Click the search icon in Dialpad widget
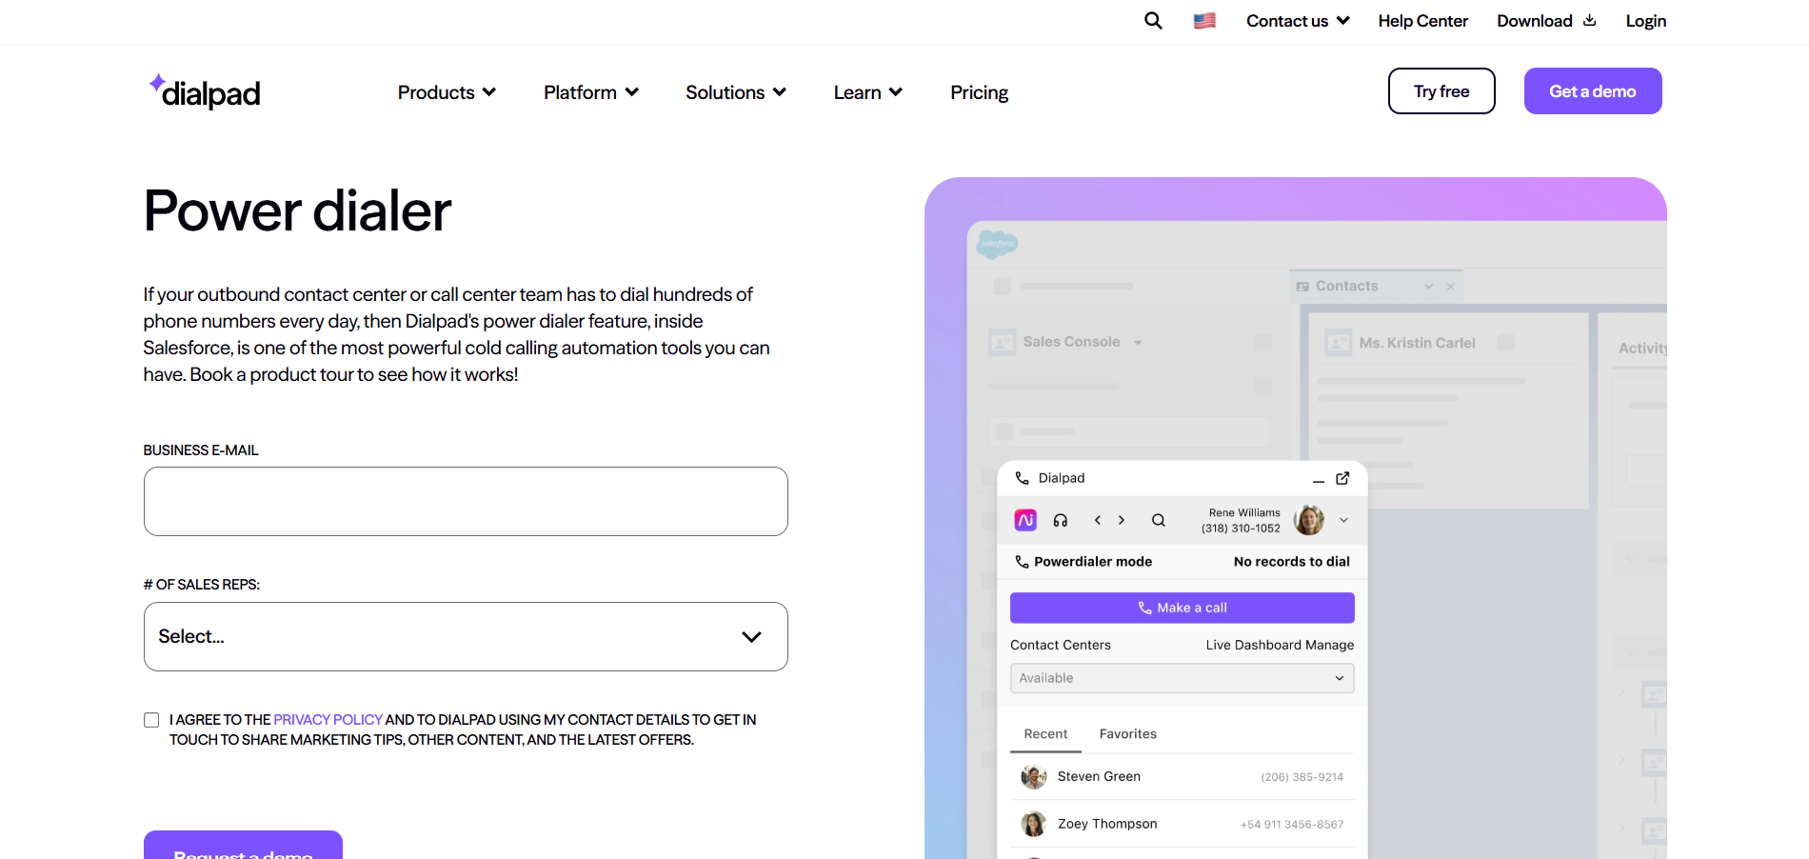Viewport: 1809px width, 859px height. 1159,520
